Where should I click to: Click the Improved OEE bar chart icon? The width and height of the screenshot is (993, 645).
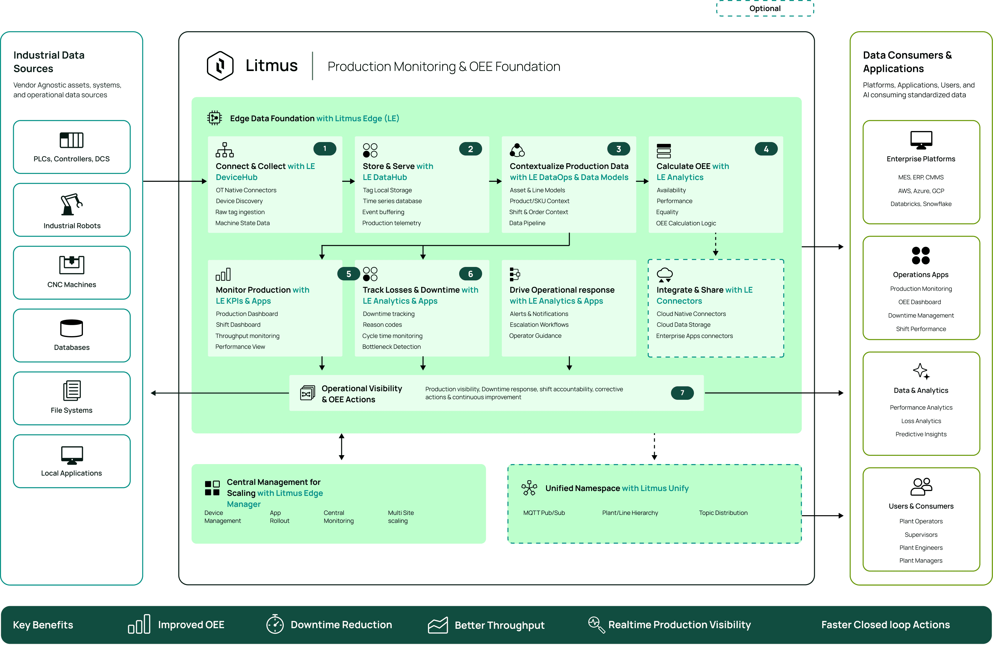139,624
